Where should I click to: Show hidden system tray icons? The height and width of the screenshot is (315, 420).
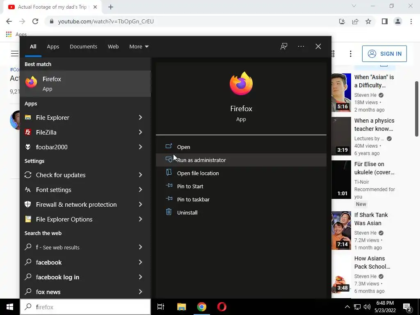347,307
